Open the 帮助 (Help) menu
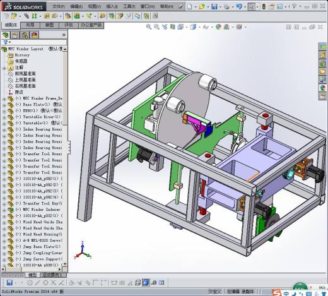 (167, 6)
